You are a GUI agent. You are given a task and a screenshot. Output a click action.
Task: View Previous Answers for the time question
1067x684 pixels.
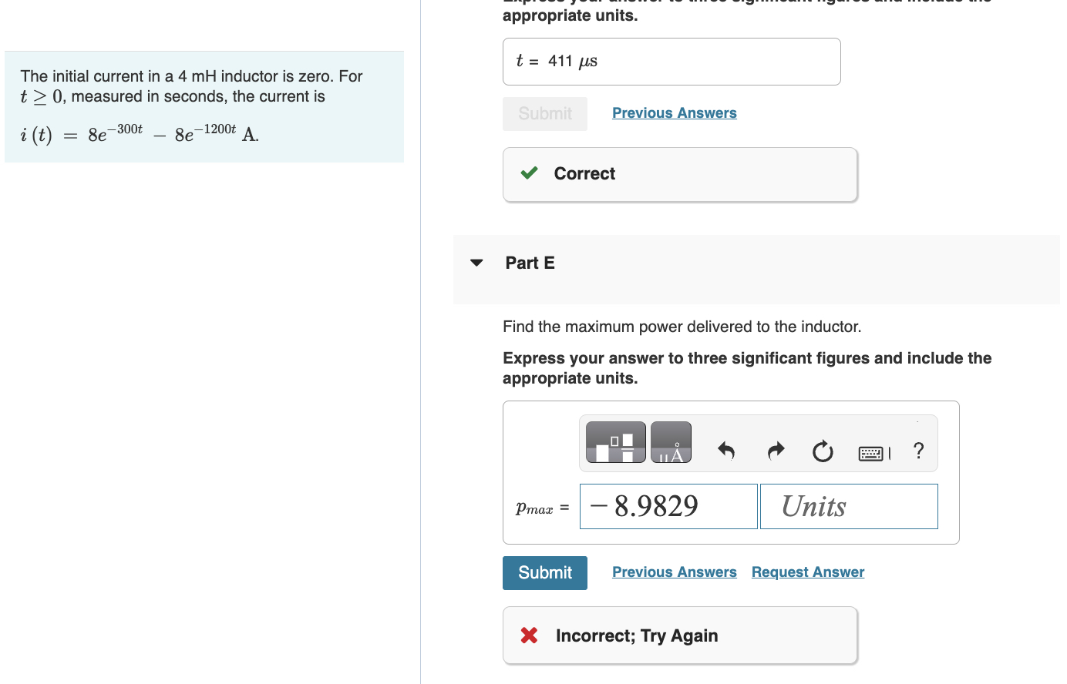(674, 112)
